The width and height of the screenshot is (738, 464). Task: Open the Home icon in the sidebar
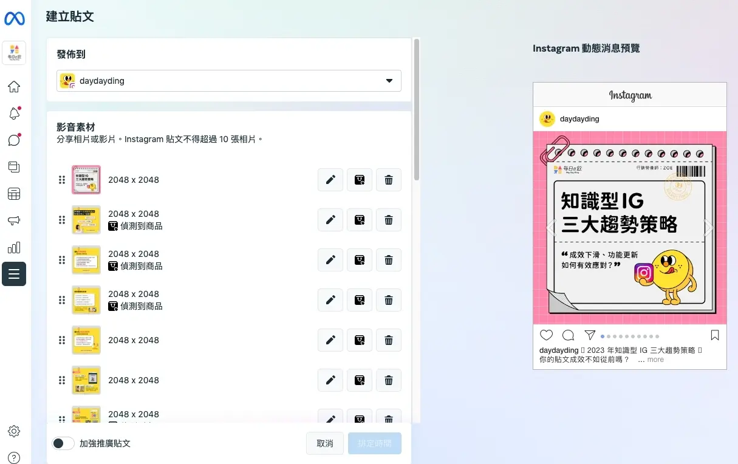(14, 87)
